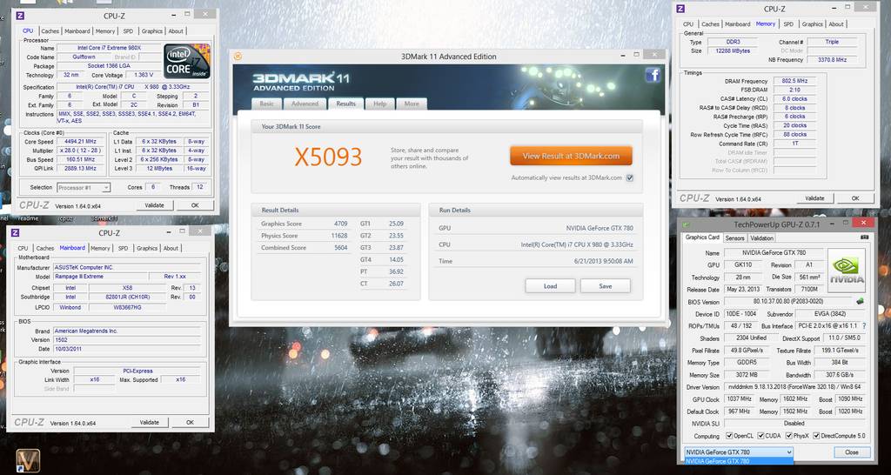Click Validate in the CPU-Z Memory window
The width and height of the screenshot is (891, 475).
coord(814,198)
